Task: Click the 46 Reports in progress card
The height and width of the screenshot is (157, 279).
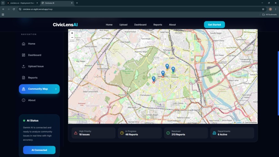Action: tap(140, 133)
